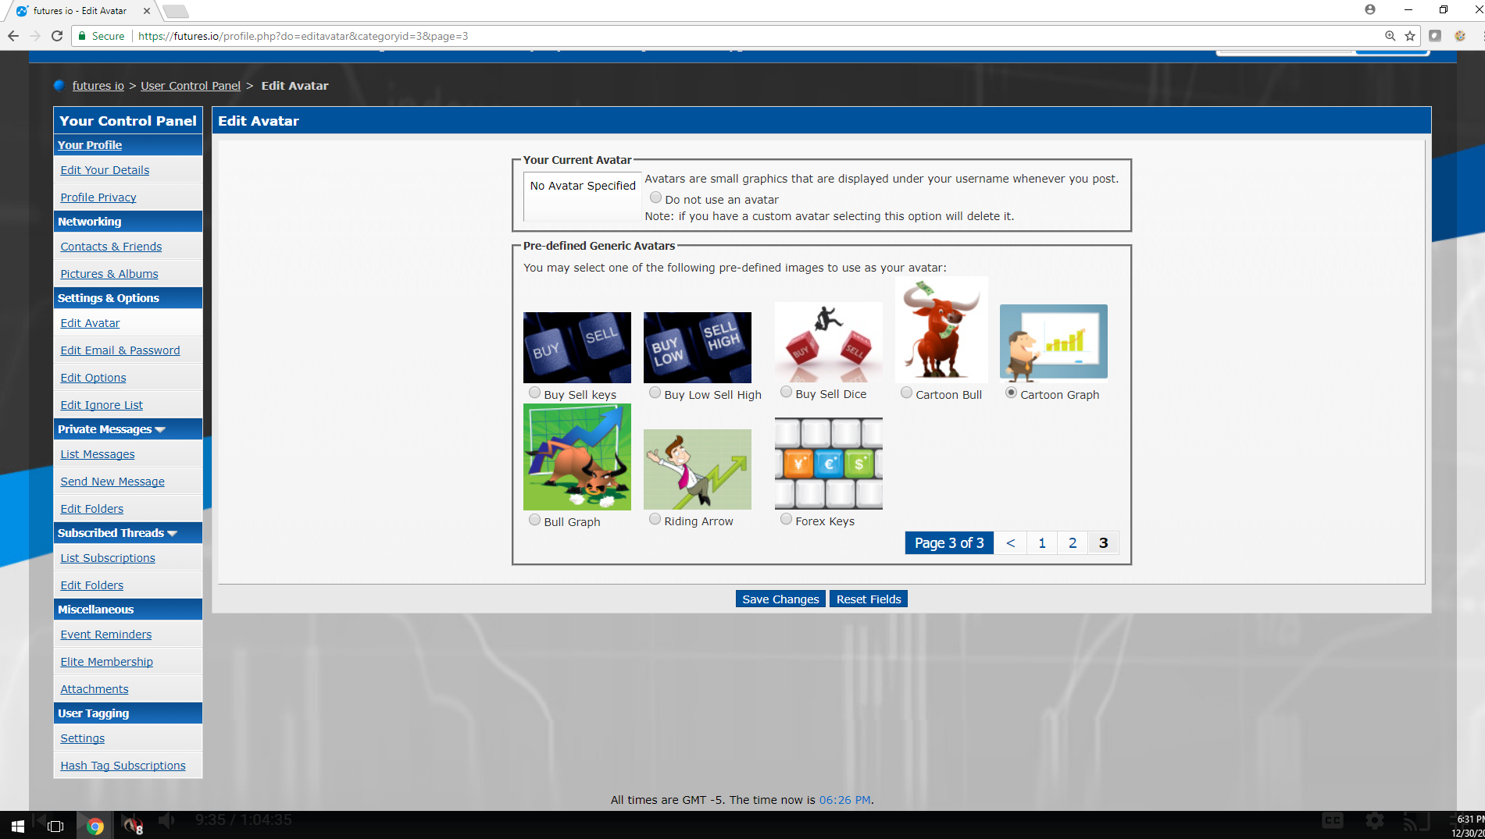Click the browser address bar URL
The height and width of the screenshot is (839, 1485).
point(303,36)
